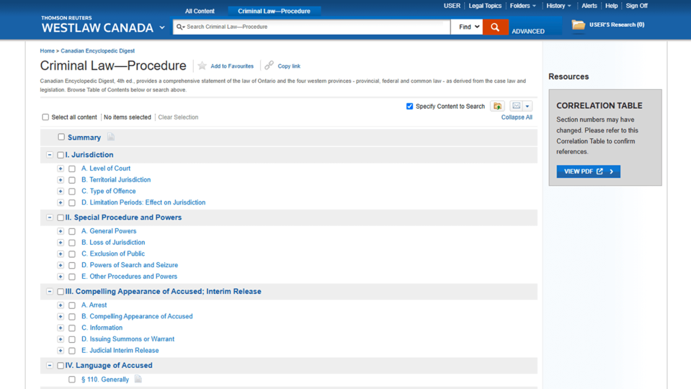Open the Find dropdown in the search bar

[466, 26]
